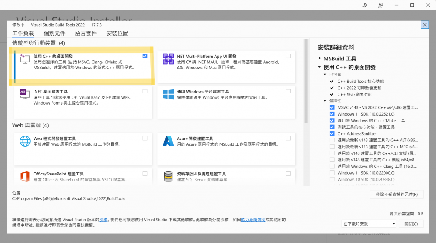Switch to the 工作負載 tab
The image size is (436, 243).
tap(23, 33)
